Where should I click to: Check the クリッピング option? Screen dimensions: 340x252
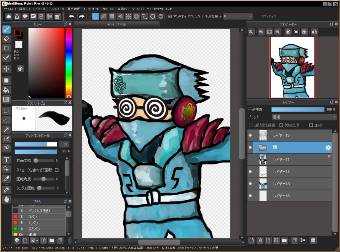click(x=281, y=125)
